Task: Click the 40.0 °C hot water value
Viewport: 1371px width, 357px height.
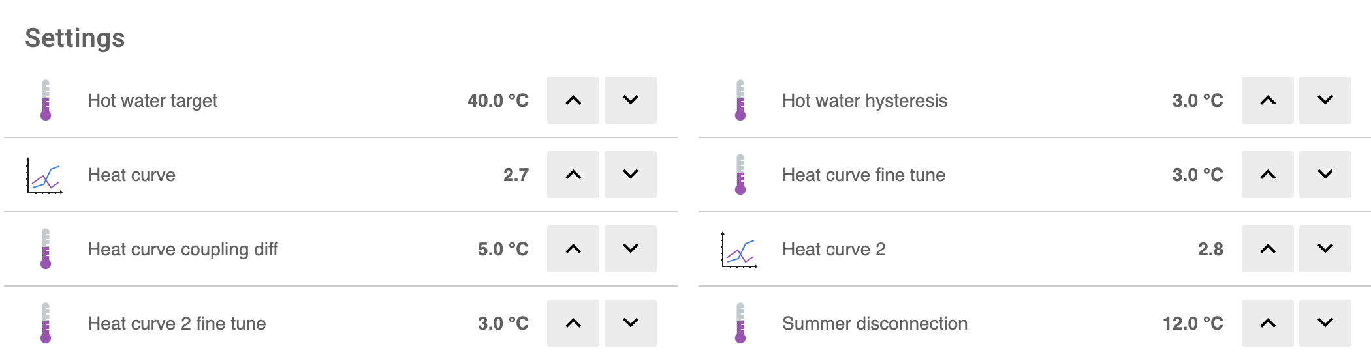Action: click(x=498, y=101)
